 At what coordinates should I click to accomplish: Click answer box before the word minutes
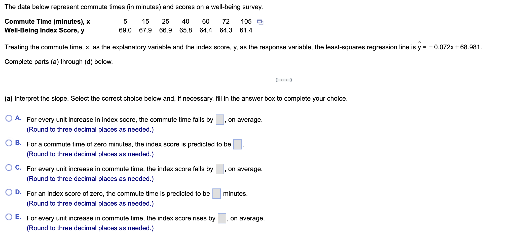pyautogui.click(x=216, y=193)
